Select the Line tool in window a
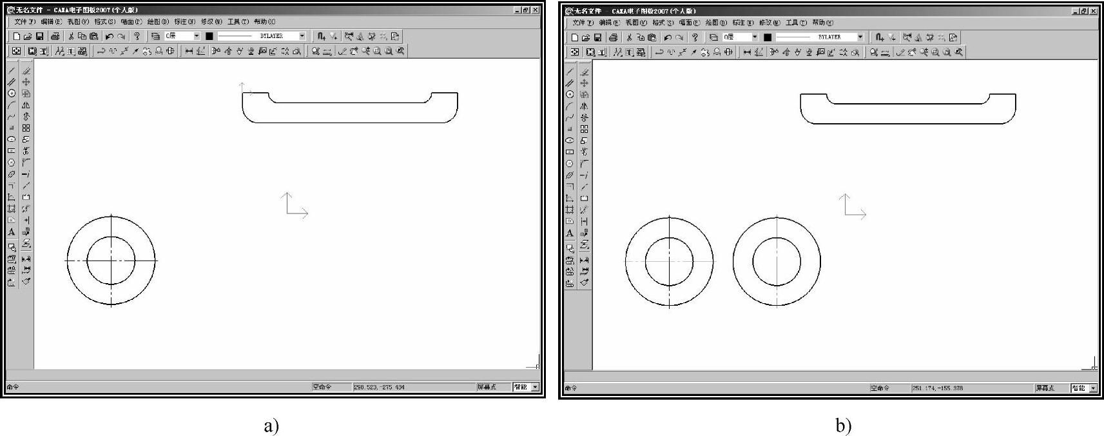Viewport: 1104px width, 436px height. pyautogui.click(x=12, y=70)
